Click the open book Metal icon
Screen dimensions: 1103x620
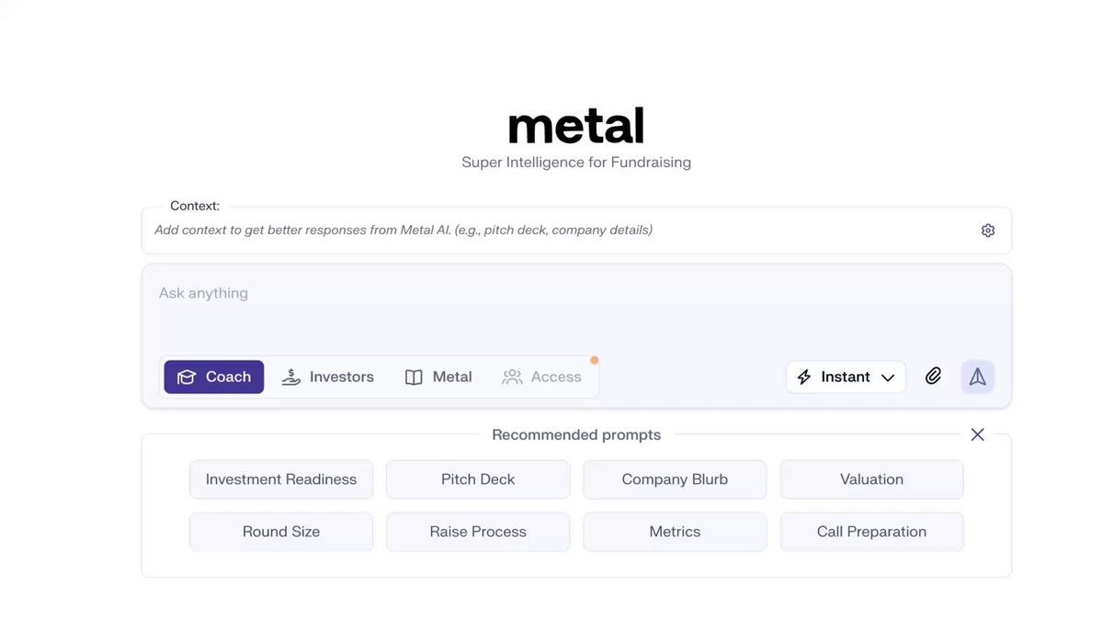(x=414, y=378)
